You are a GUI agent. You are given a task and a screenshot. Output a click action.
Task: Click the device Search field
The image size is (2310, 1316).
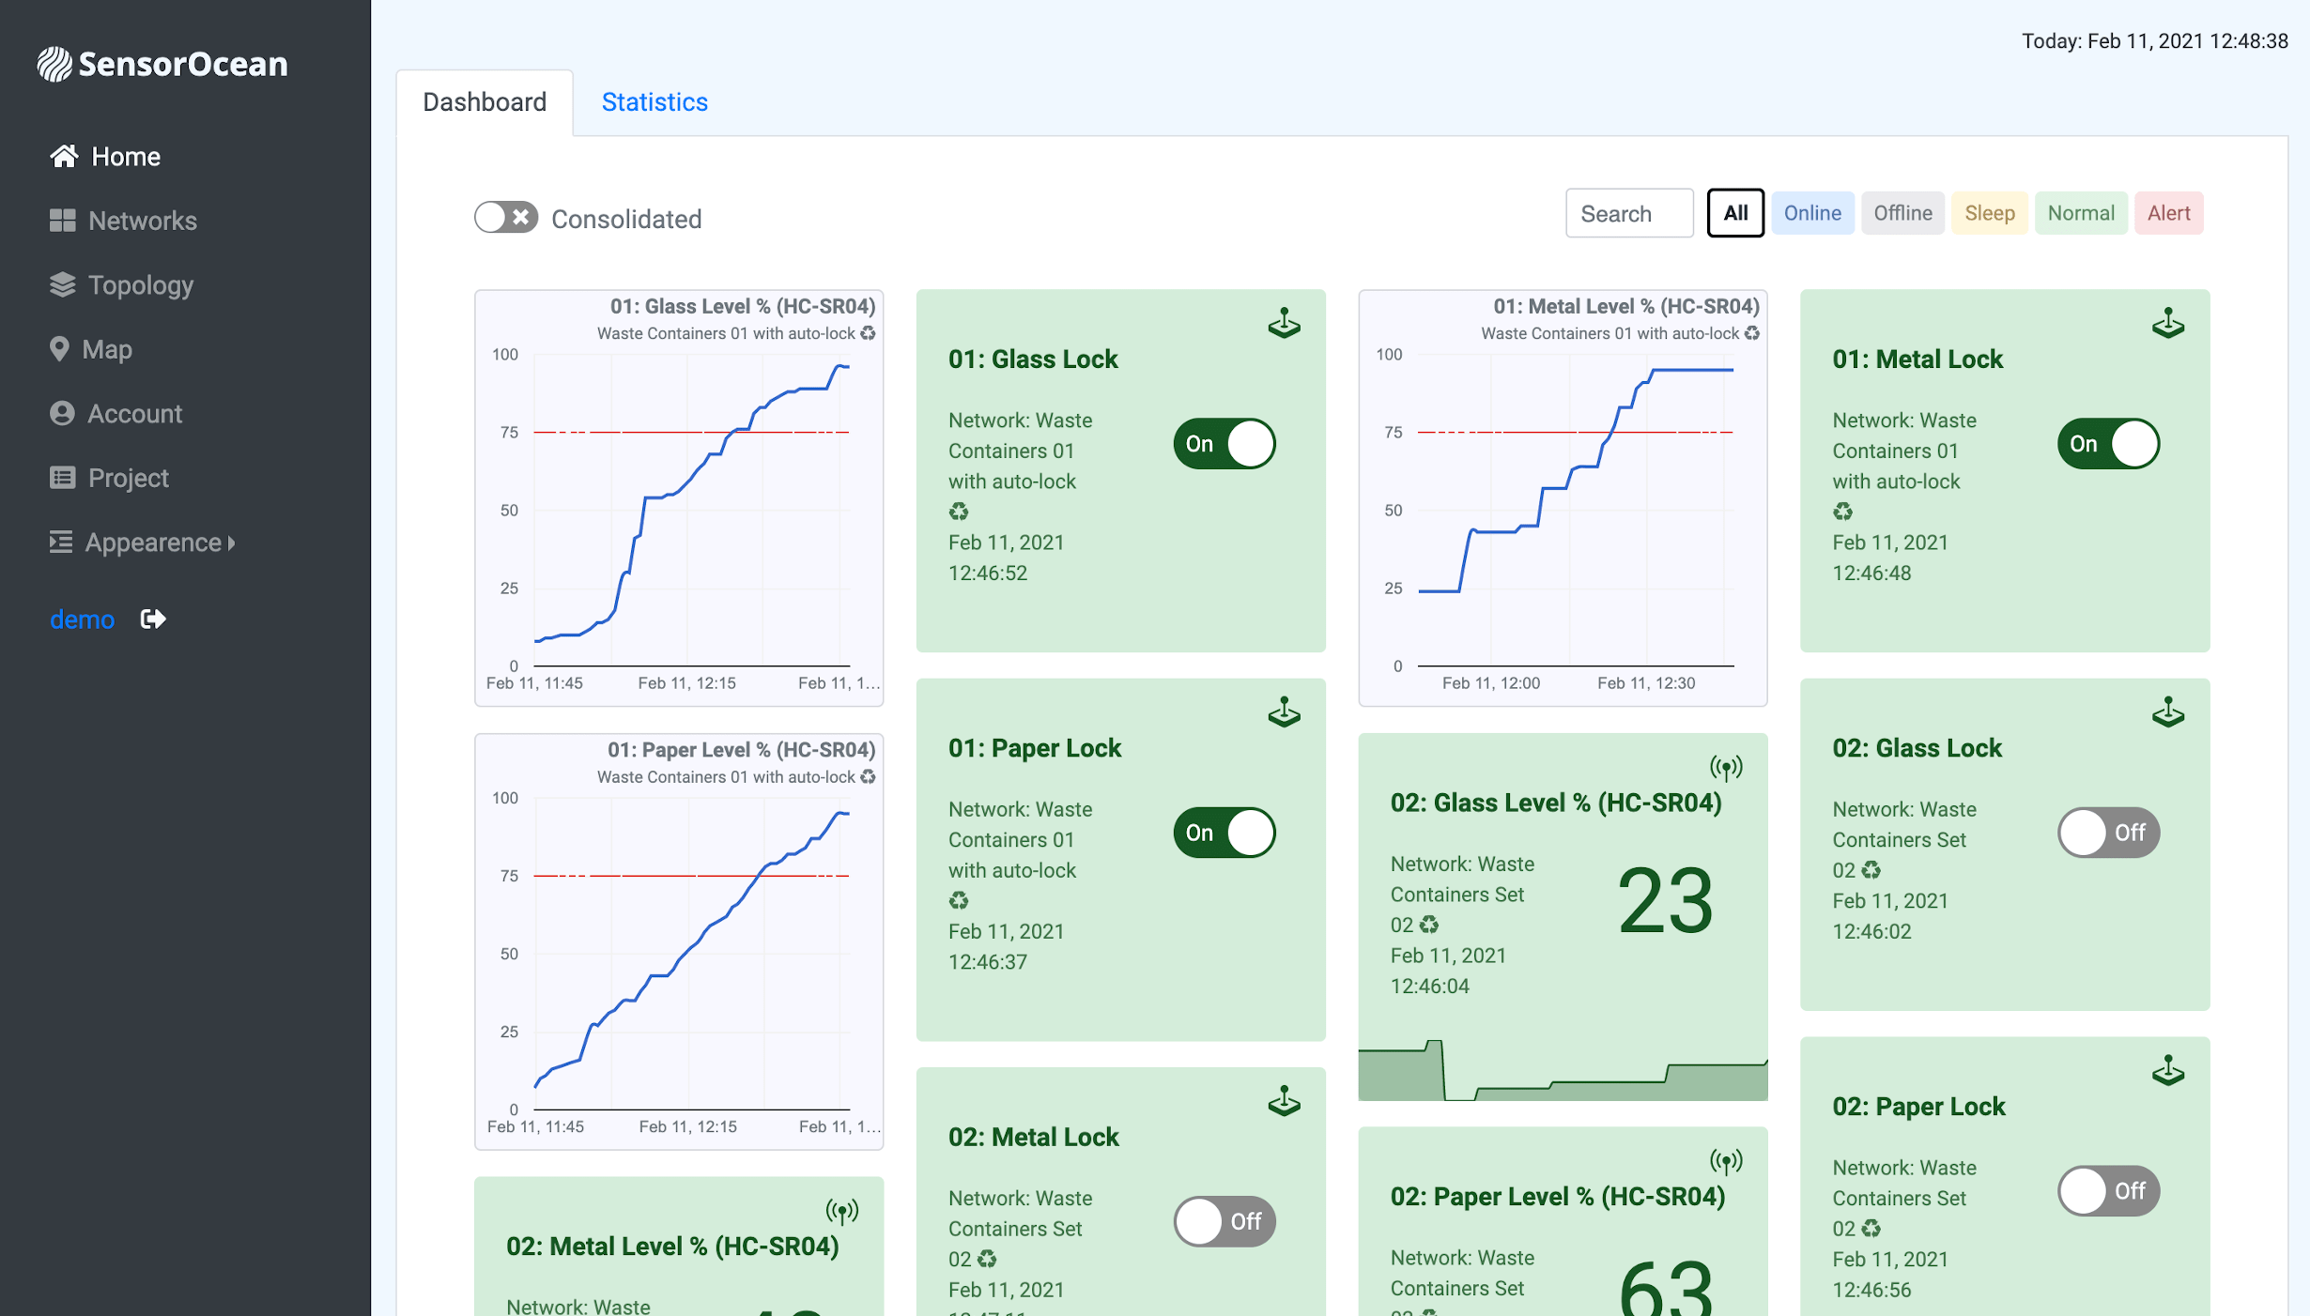pyautogui.click(x=1628, y=214)
